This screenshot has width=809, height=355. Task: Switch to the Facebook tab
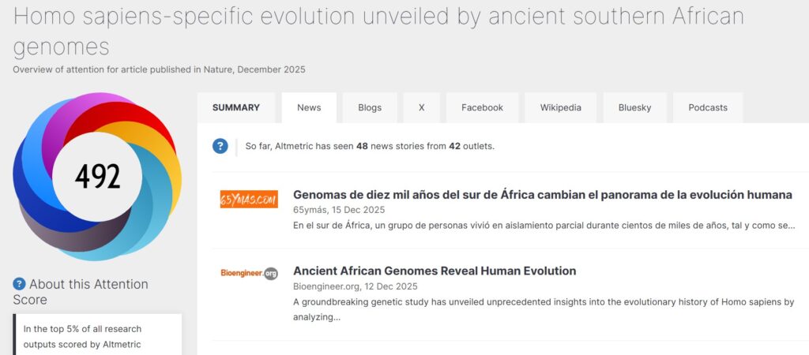click(482, 108)
